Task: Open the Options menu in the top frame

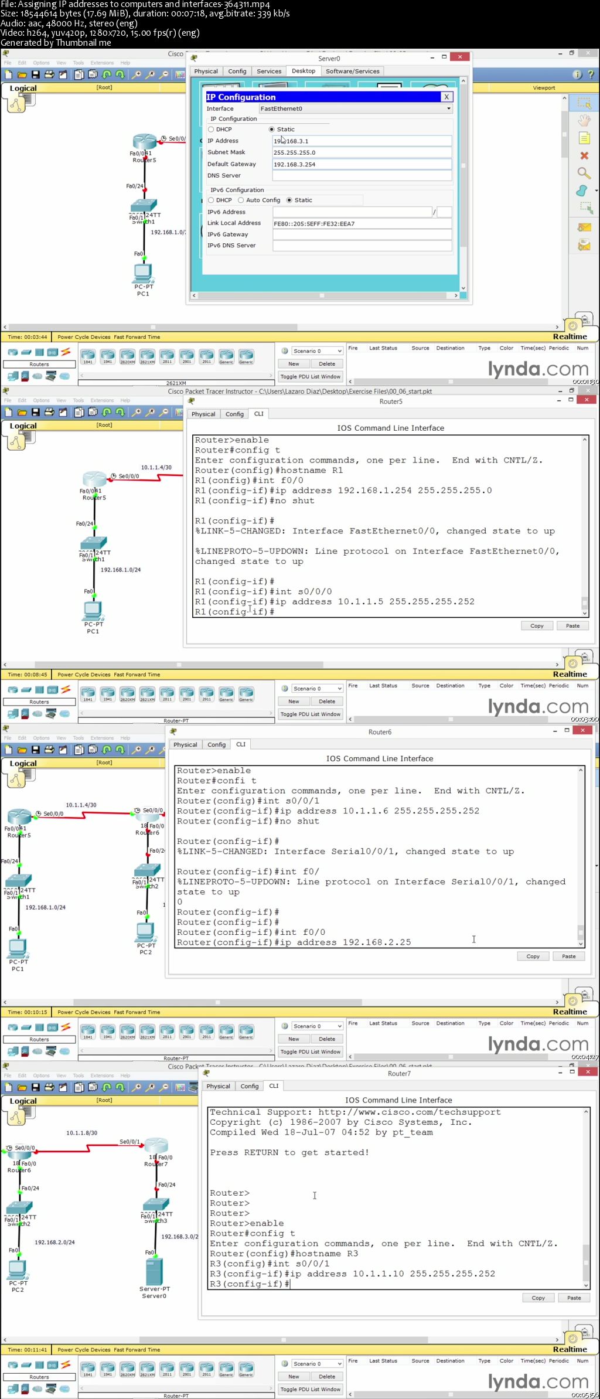Action: point(41,63)
